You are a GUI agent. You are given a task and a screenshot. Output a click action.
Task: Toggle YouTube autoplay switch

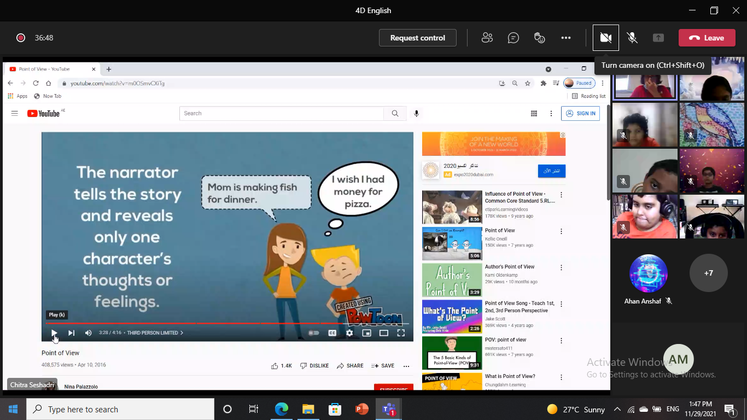(314, 332)
